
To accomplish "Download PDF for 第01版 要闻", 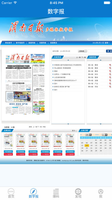I will tap(110, 65).
